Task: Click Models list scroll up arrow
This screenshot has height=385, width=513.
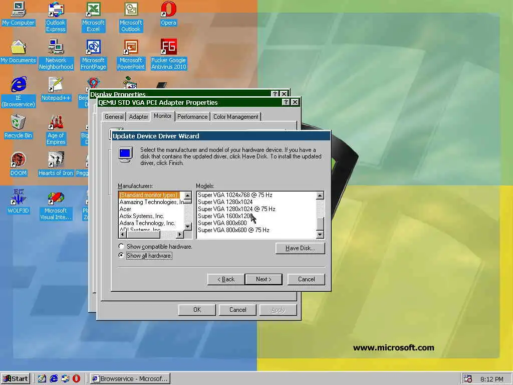Action: point(320,196)
